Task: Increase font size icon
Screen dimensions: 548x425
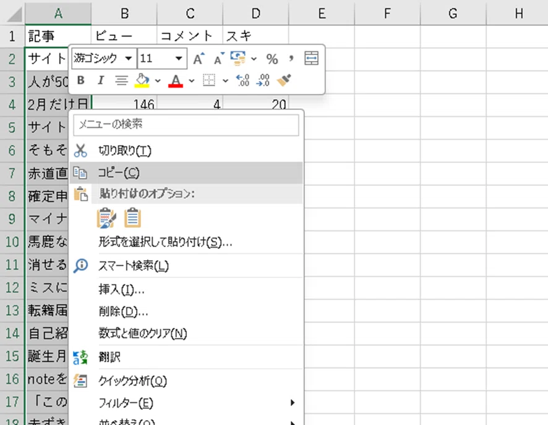Action: coord(199,58)
